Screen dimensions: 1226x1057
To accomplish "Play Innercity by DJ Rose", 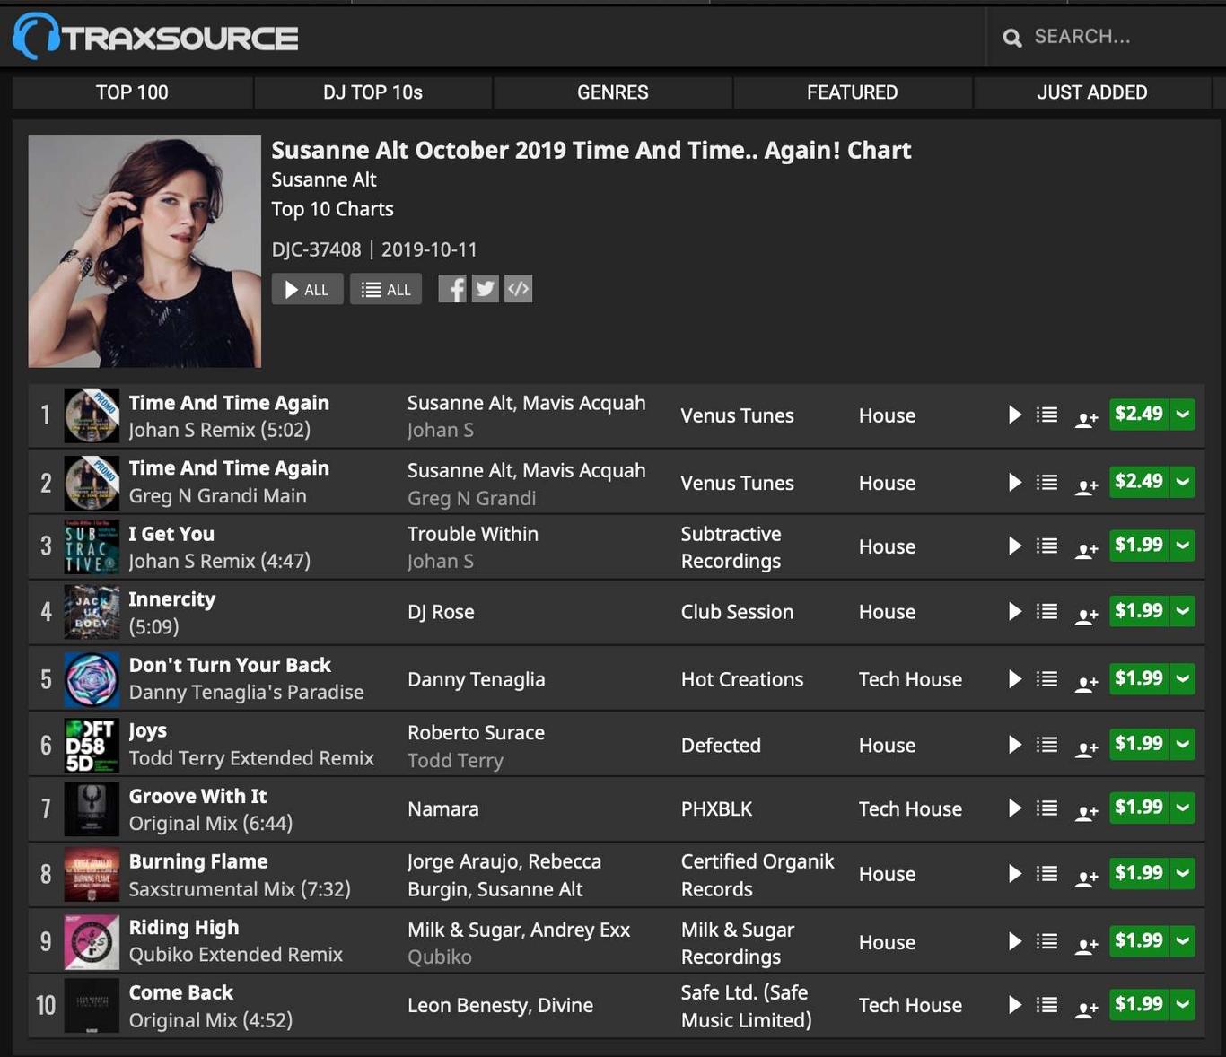I will click(x=1014, y=611).
